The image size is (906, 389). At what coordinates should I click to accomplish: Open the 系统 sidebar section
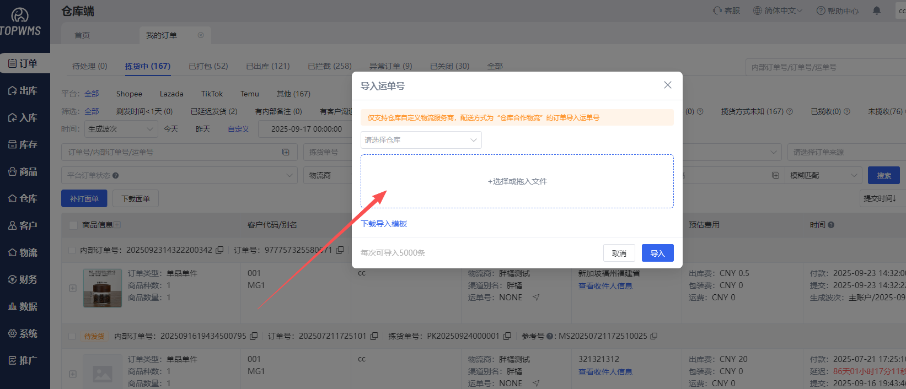(23, 333)
